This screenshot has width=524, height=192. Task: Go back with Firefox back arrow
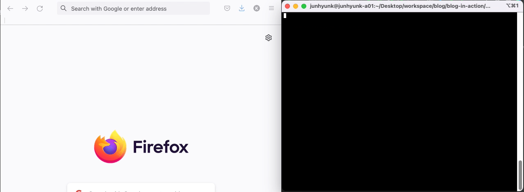point(10,8)
